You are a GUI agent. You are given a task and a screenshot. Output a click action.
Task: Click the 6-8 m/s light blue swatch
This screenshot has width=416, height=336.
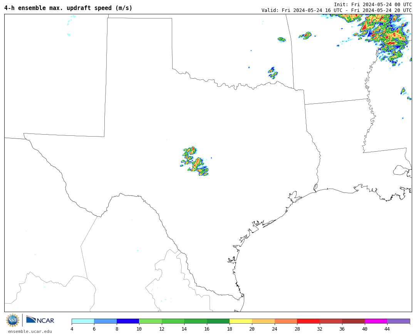pos(105,321)
